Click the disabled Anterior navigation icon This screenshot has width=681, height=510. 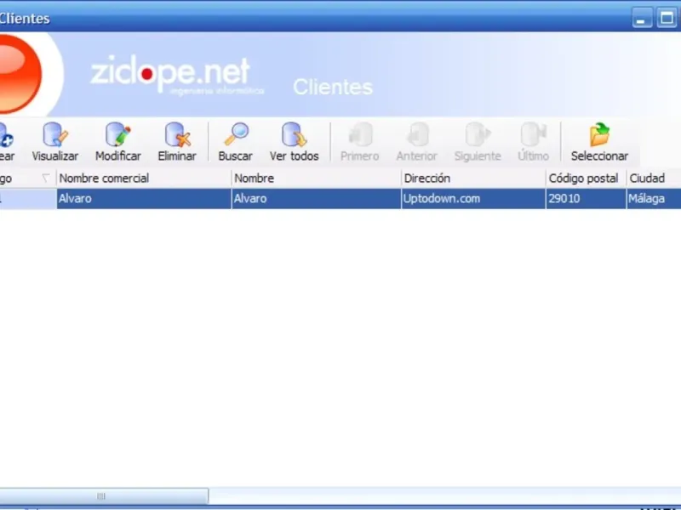click(x=417, y=135)
